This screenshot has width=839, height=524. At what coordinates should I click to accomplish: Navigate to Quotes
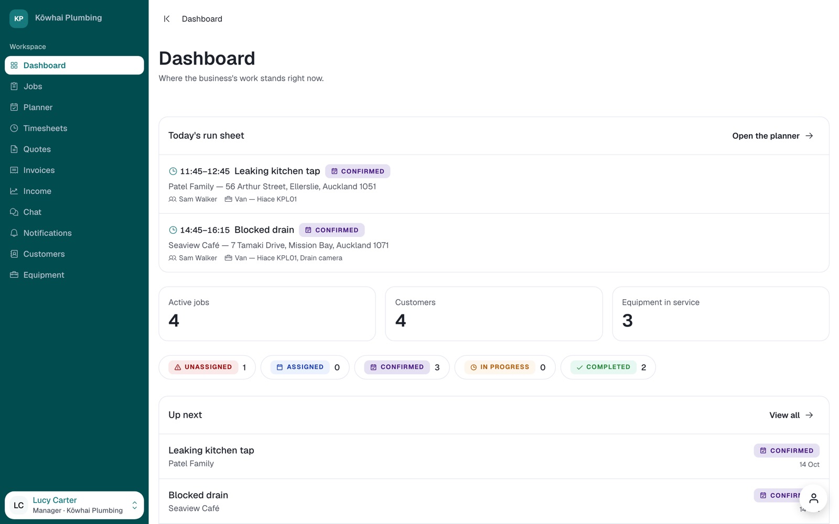tap(74, 149)
